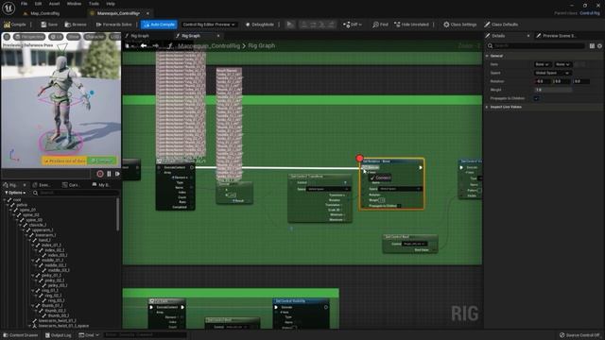Close the active Rig Graph tab
Image resolution: width=605 pixels, height=340 pixels.
click(x=218, y=36)
